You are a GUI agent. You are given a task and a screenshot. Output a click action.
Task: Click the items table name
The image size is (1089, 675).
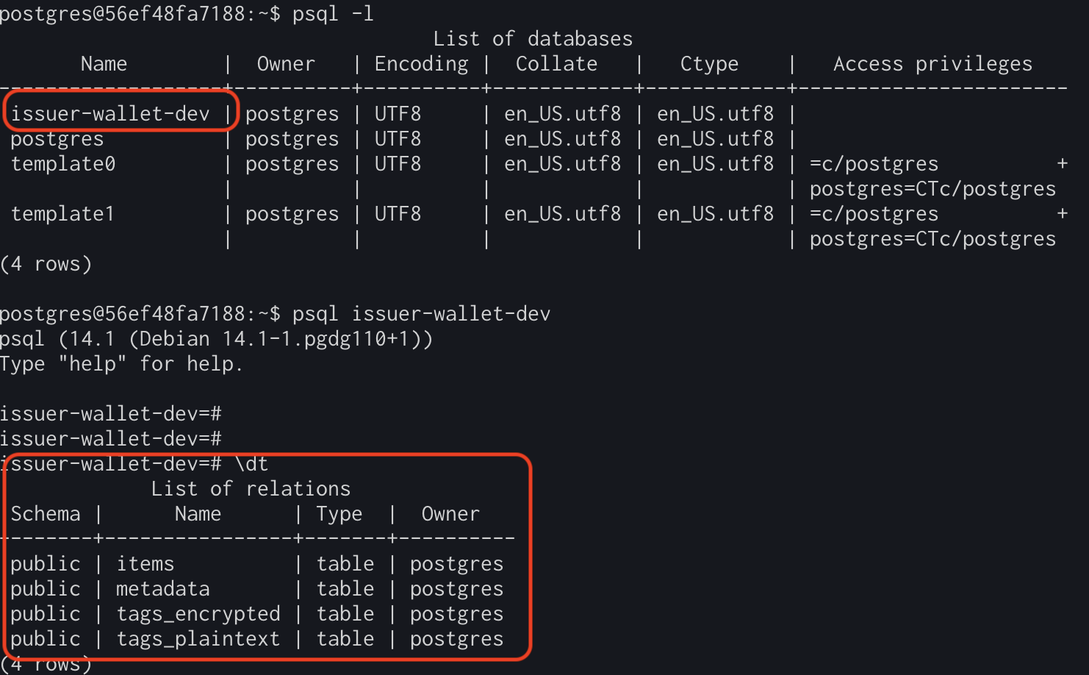click(x=145, y=564)
